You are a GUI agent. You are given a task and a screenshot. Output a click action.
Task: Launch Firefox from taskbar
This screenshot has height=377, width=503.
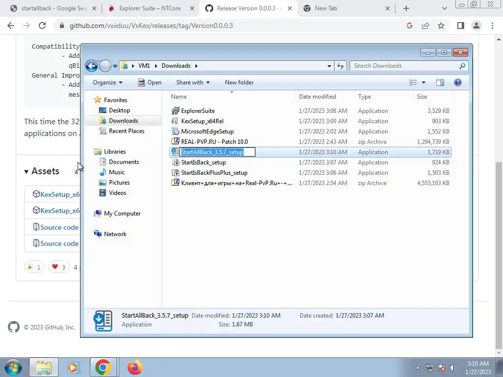[x=135, y=367]
